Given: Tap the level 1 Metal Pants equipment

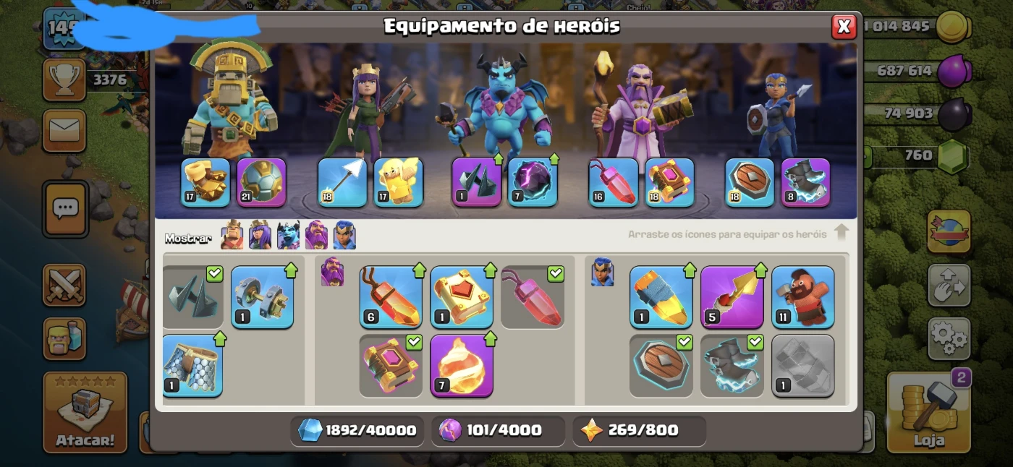Looking at the screenshot, I should (x=192, y=365).
